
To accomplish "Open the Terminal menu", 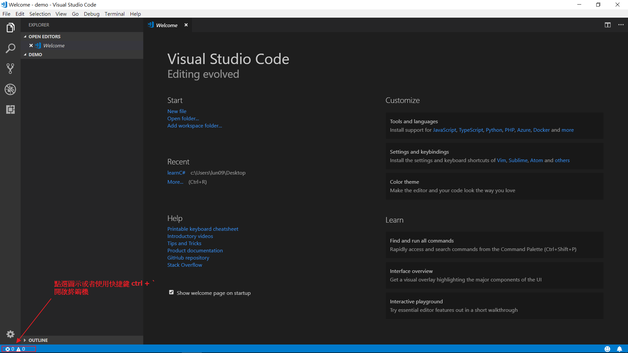I will tap(114, 14).
